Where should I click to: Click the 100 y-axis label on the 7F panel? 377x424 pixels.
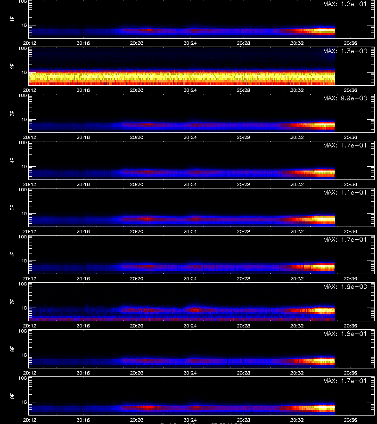(x=23, y=284)
